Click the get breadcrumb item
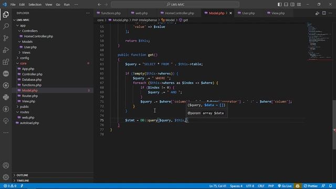This screenshot has width=336, height=189. pyautogui.click(x=183, y=20)
